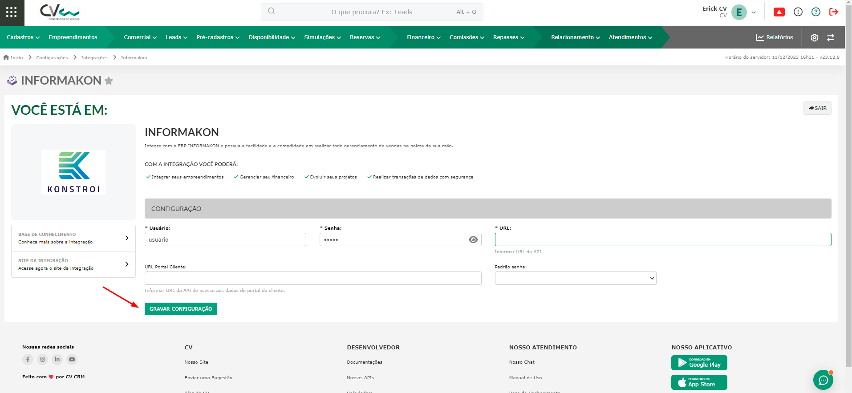Go to Integrações breadcrumb

click(94, 57)
